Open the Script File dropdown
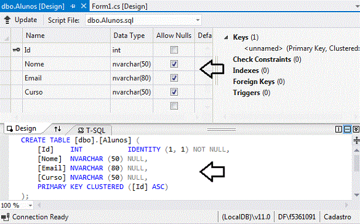Viewport: 360px width, 224px height. click(x=198, y=20)
